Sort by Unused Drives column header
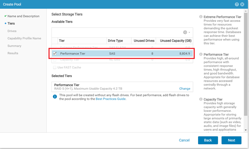Image resolution: width=249 pixels, height=149 pixels. tap(144, 40)
